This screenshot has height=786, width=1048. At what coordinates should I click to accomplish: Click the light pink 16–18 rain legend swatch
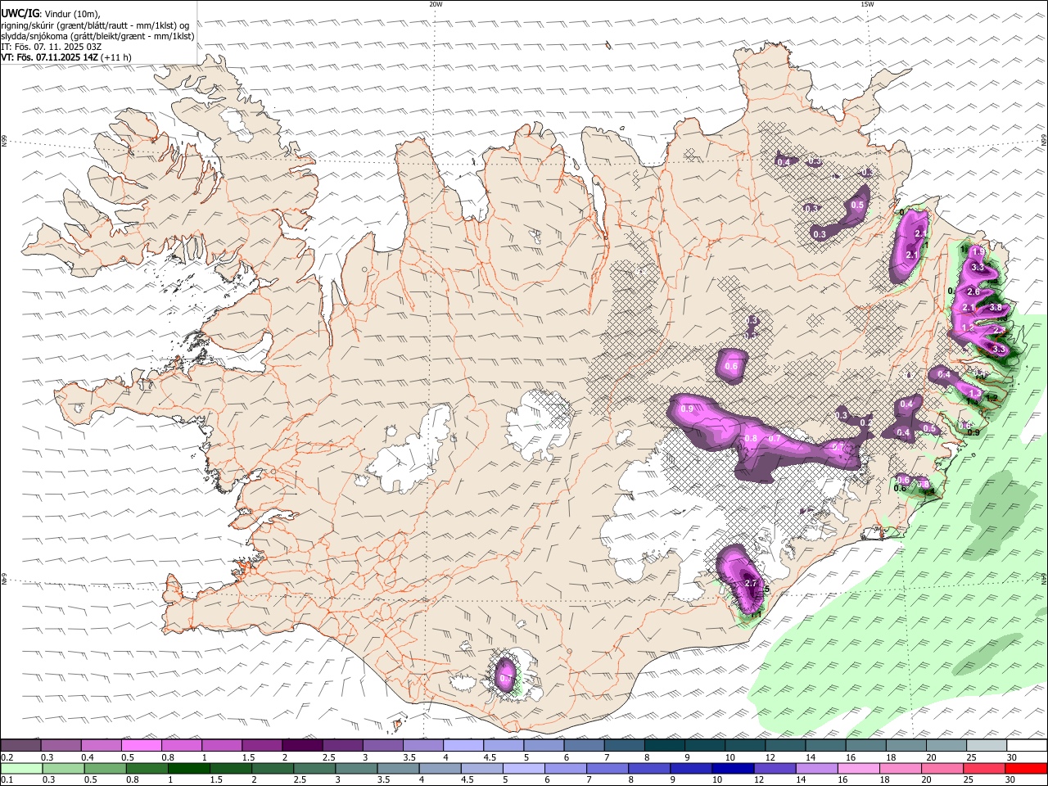point(859,768)
